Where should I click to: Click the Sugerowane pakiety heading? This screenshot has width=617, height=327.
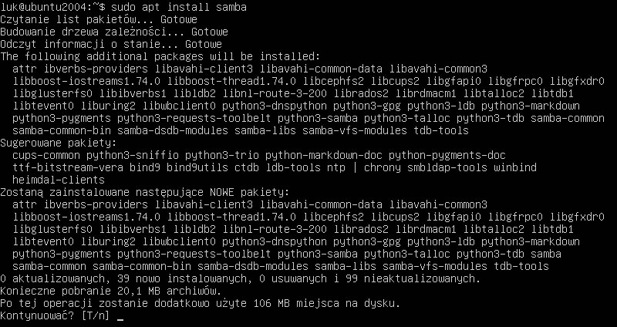coord(59,143)
